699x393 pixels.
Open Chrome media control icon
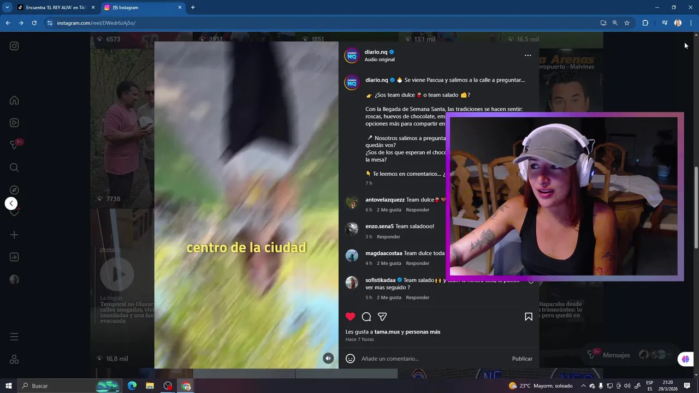tap(665, 23)
